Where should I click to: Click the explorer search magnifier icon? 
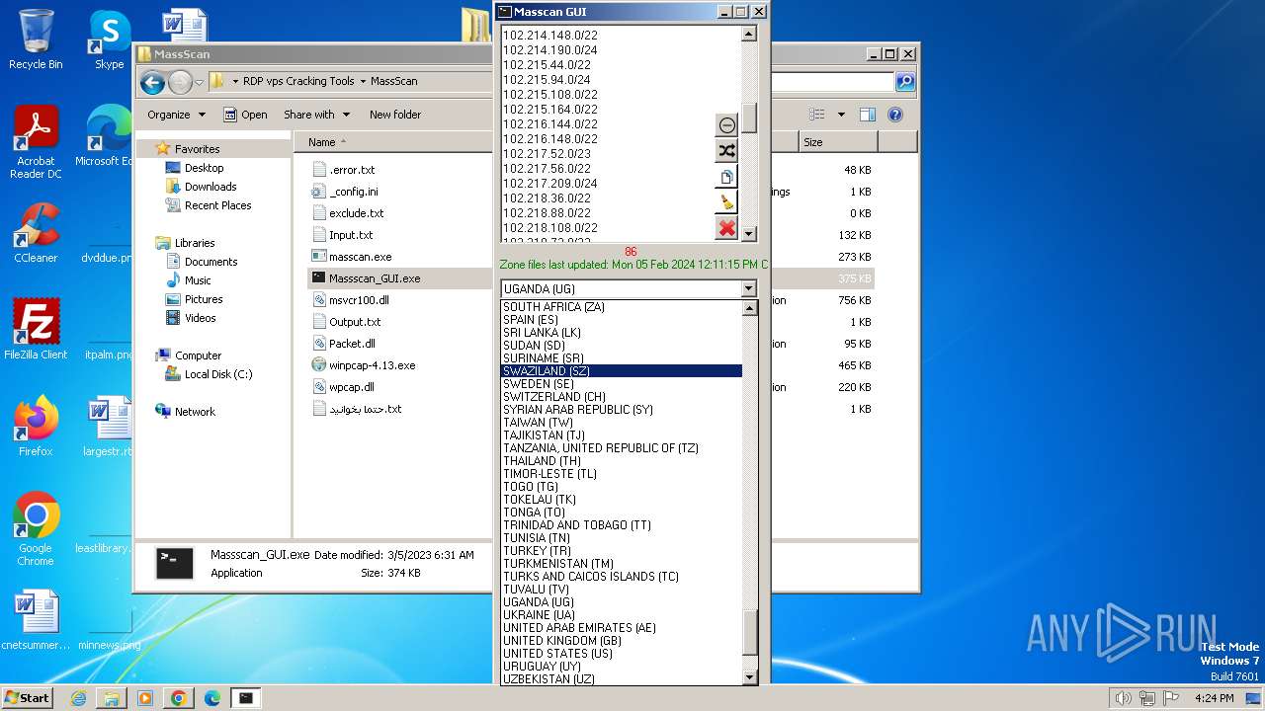coord(904,82)
